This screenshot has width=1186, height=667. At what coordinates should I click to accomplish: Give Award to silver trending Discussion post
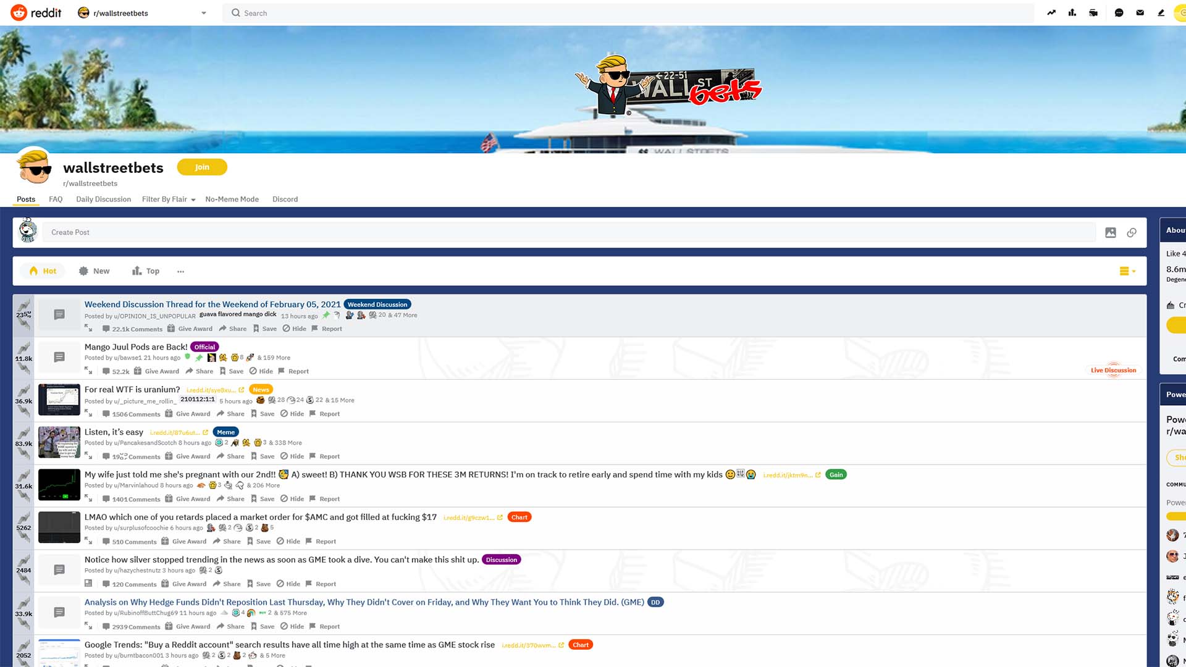184,584
